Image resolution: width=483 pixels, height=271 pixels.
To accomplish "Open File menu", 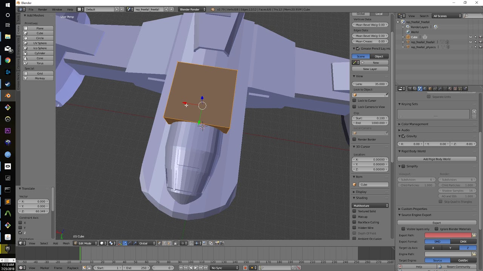I will [x=31, y=9].
